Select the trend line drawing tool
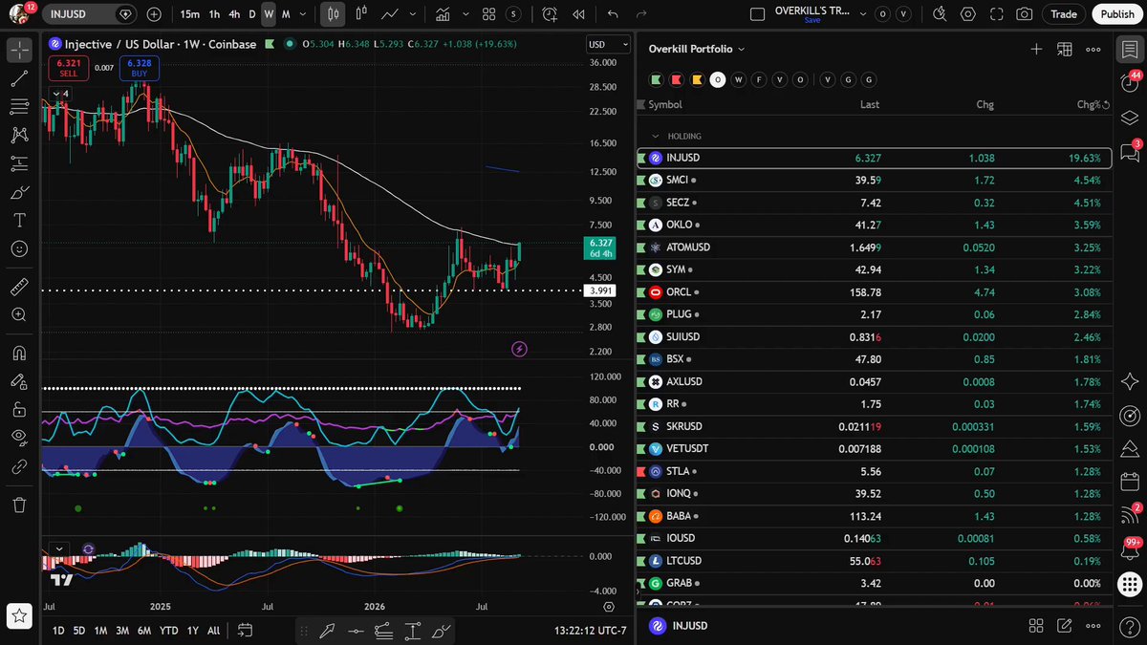Image resolution: width=1147 pixels, height=645 pixels. (19, 79)
